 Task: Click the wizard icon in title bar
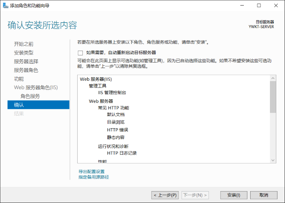click(6, 6)
